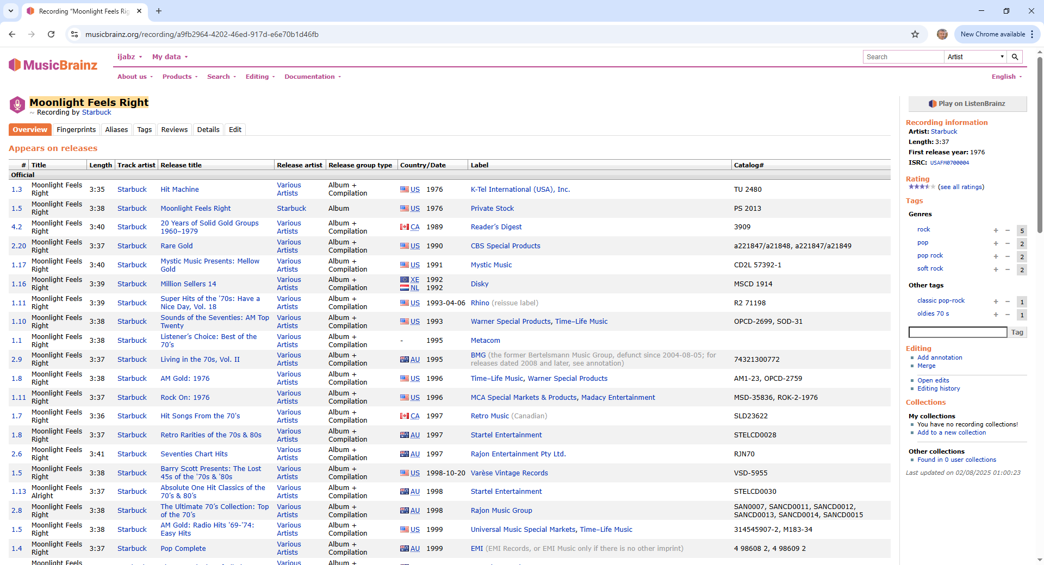Click the recording microphone icon by title
Screen dimensions: 1044x565
coord(17,104)
